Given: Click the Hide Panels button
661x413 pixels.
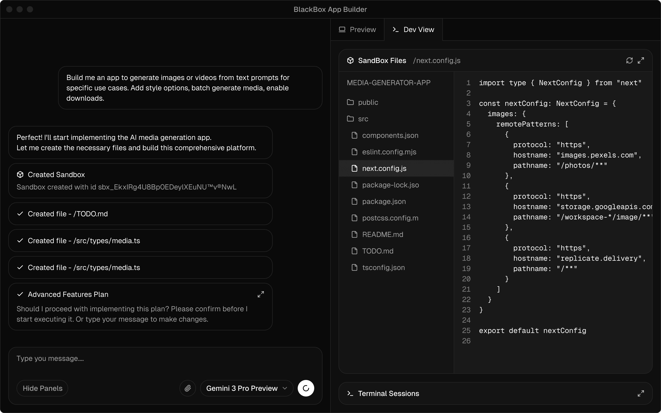Looking at the screenshot, I should coord(42,388).
